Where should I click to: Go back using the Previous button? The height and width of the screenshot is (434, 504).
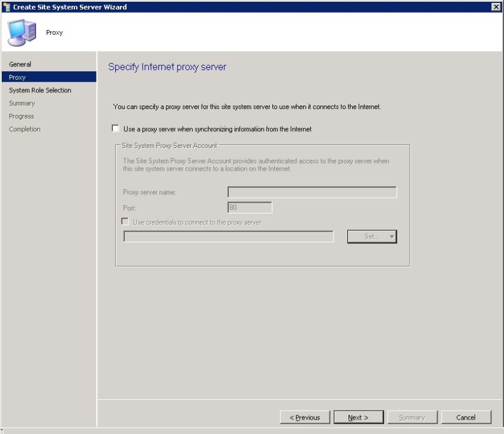coord(305,417)
